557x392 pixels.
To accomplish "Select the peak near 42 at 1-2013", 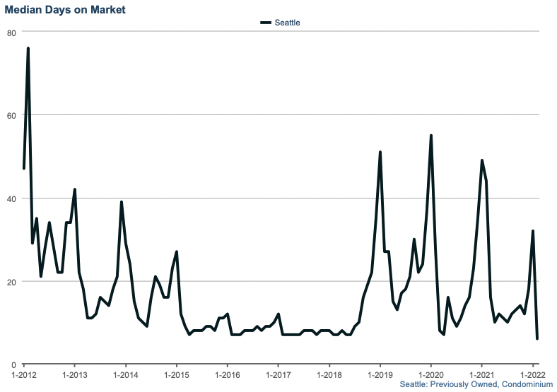I will 75,190.
